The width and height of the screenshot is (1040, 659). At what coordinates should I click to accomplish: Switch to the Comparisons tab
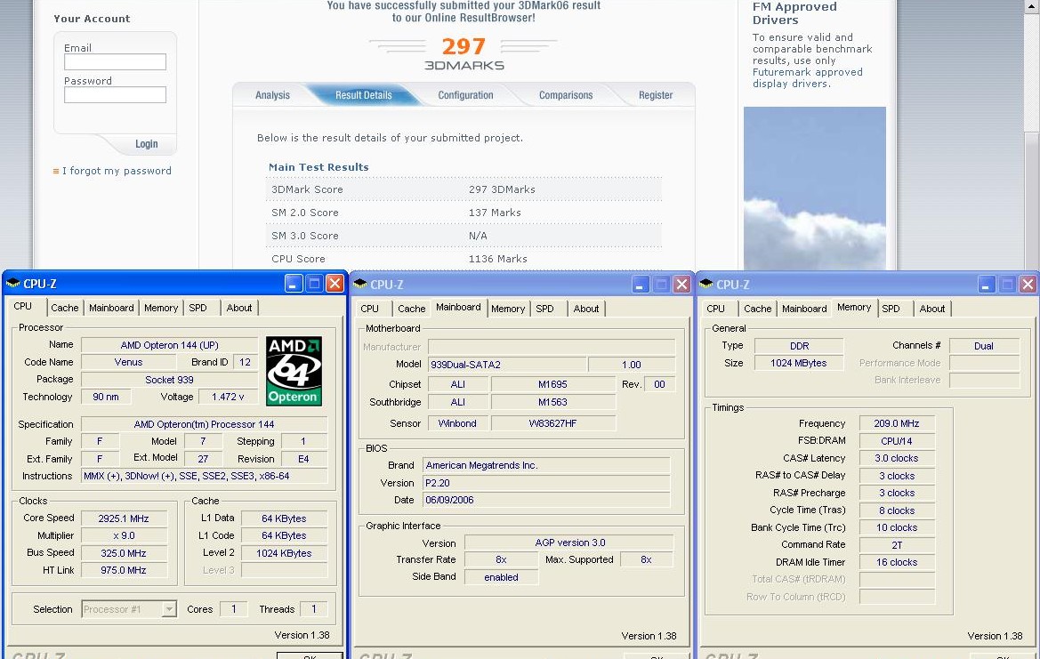pos(566,95)
